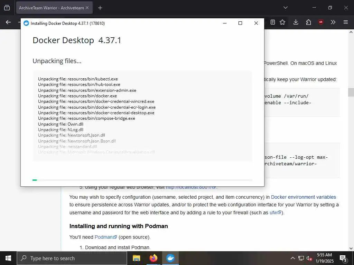Open network status tray icon
Viewport: 354px width, 265px height.
point(301,258)
